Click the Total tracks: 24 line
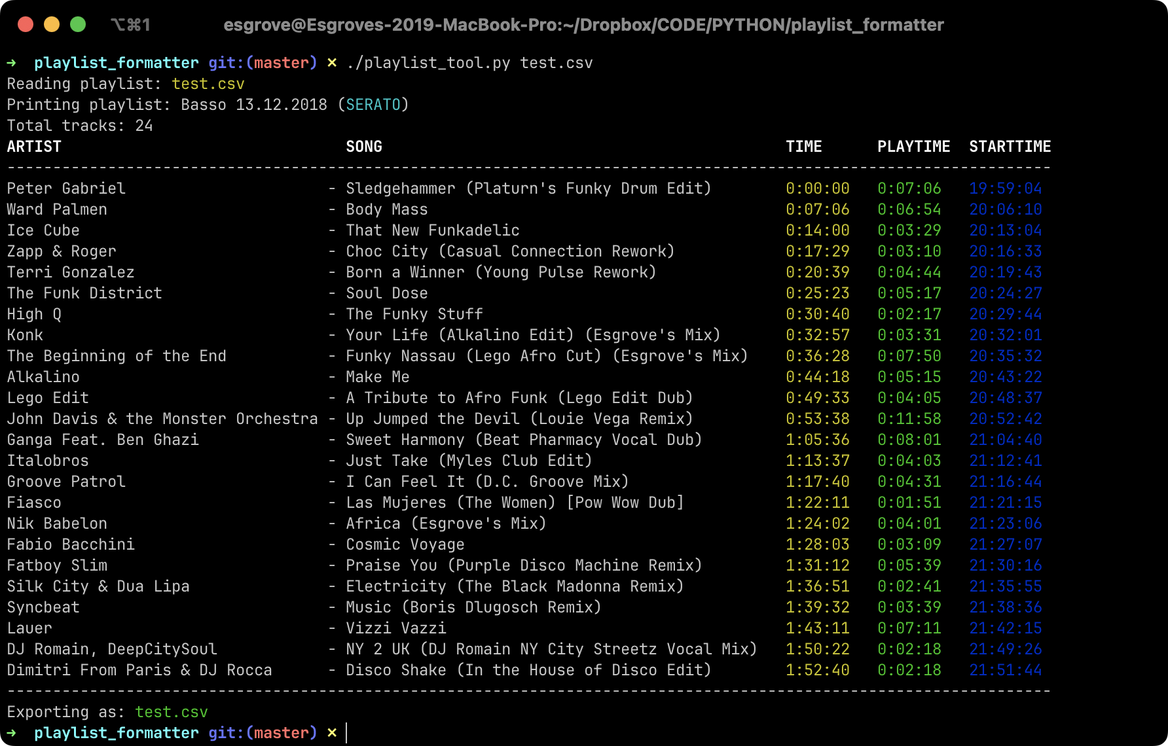The width and height of the screenshot is (1168, 746). [80, 126]
